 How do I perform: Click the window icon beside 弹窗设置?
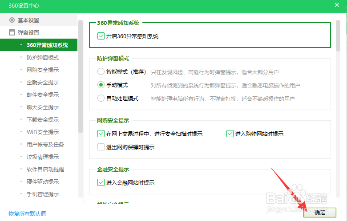tap(12, 32)
